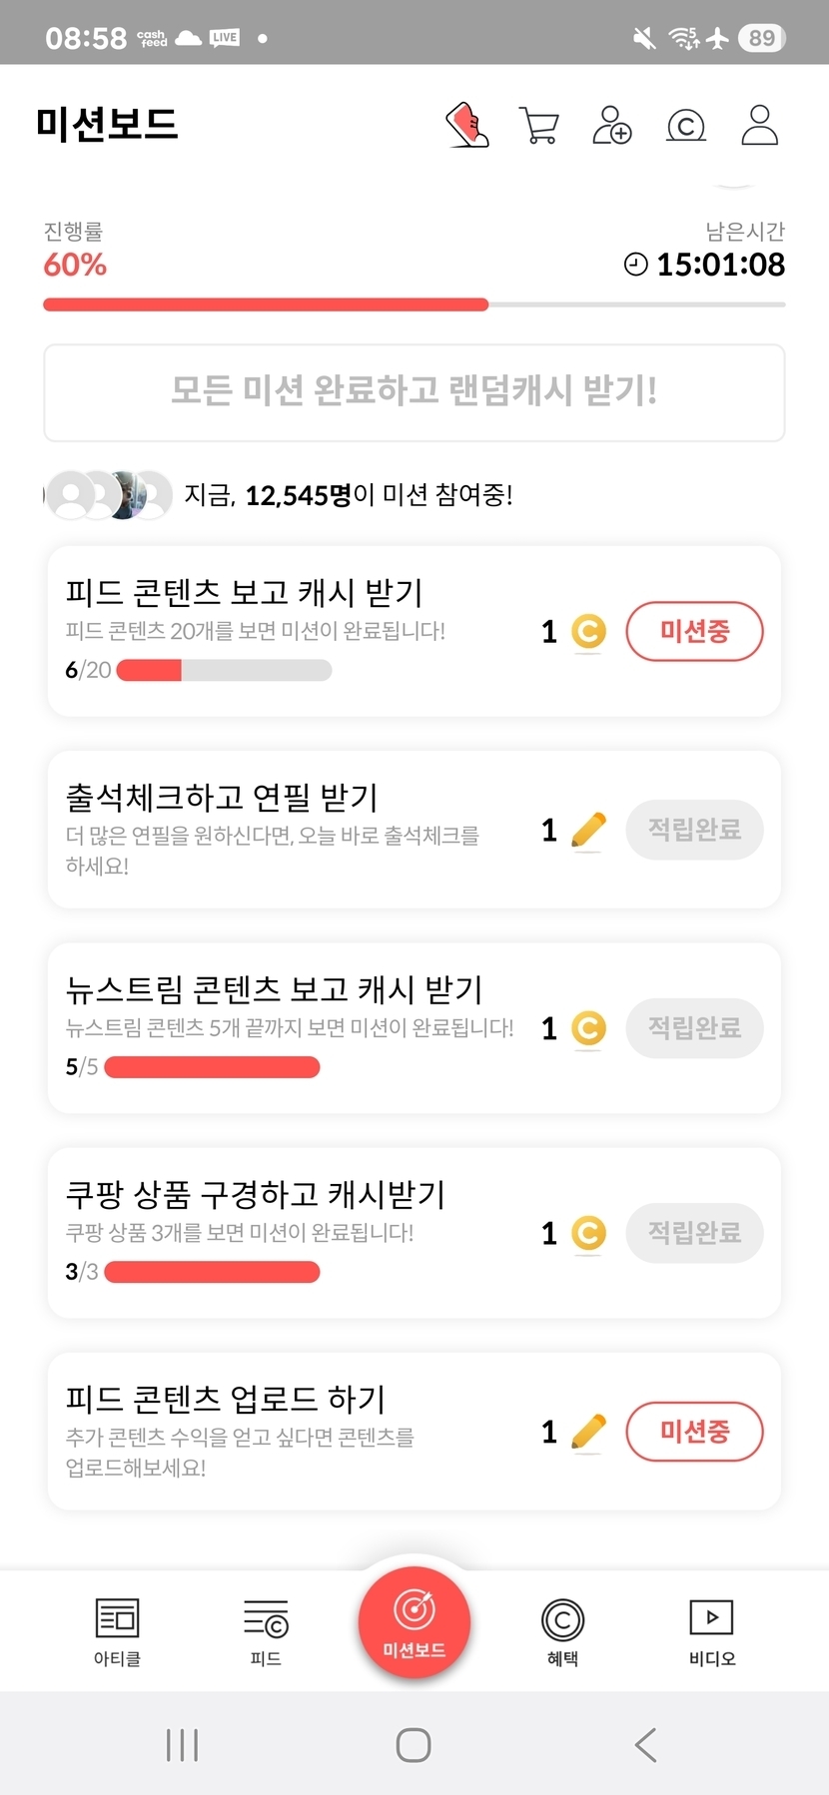
Task: Tap the participant avatars thumbnail group
Action: 109,494
